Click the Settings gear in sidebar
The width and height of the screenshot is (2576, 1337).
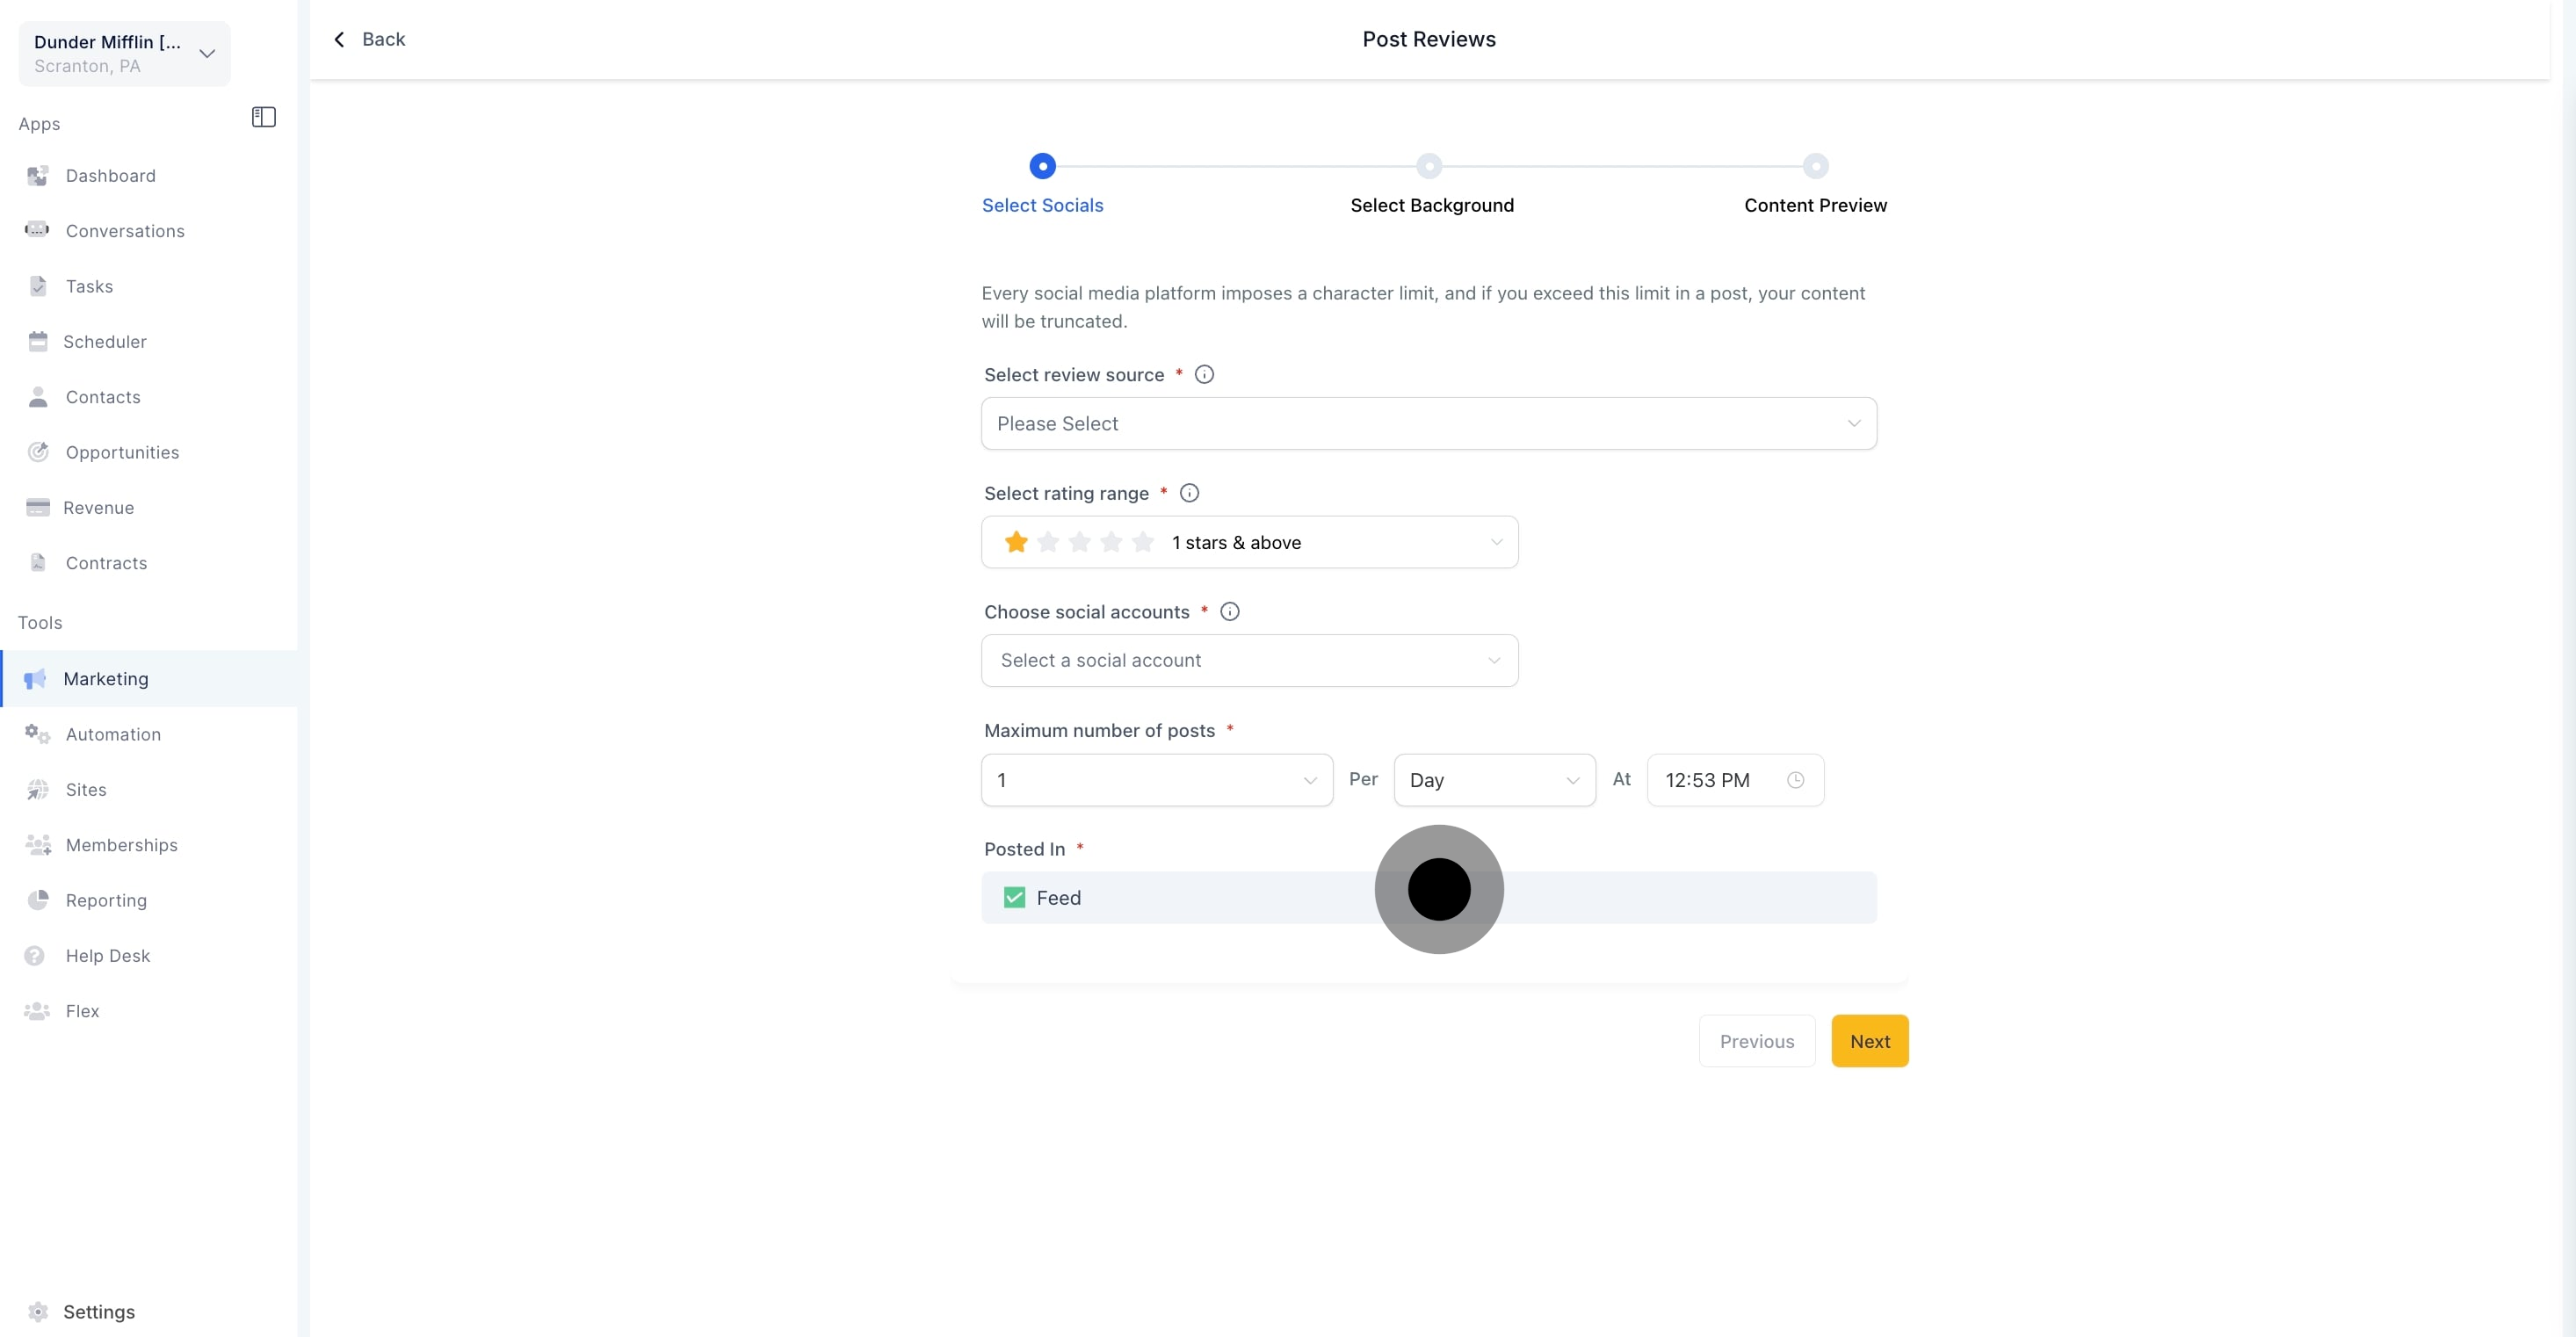[x=38, y=1311]
